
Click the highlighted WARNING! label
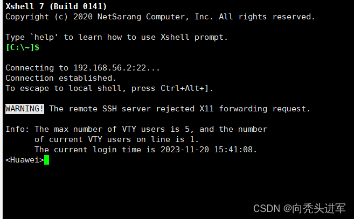[25, 109]
